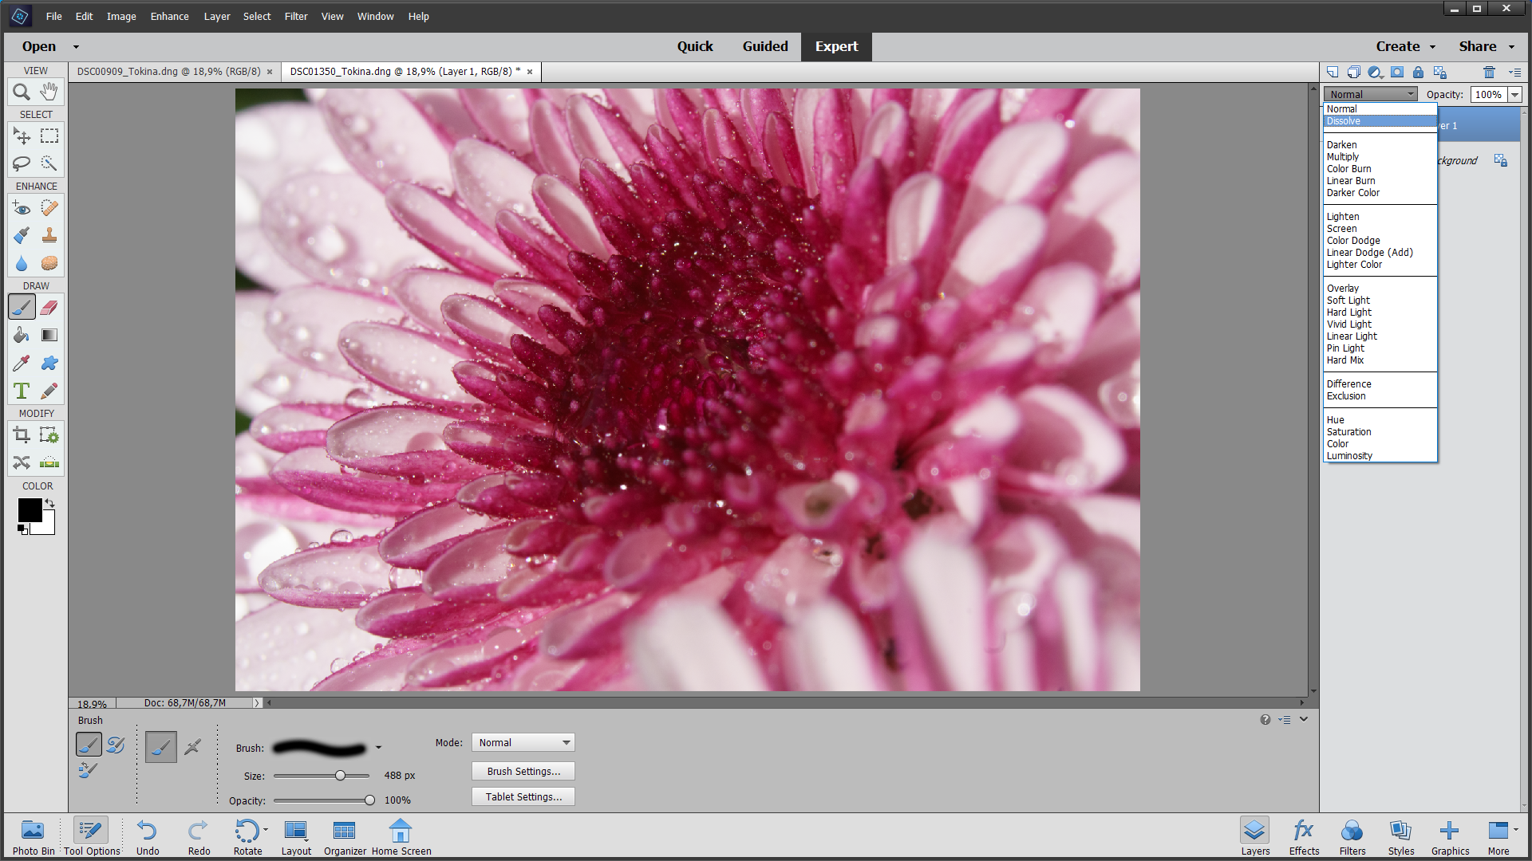
Task: Select the Hand tool
Action: point(49,92)
